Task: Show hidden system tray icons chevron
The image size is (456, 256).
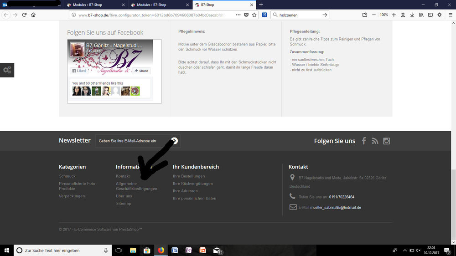Action: click(x=404, y=250)
